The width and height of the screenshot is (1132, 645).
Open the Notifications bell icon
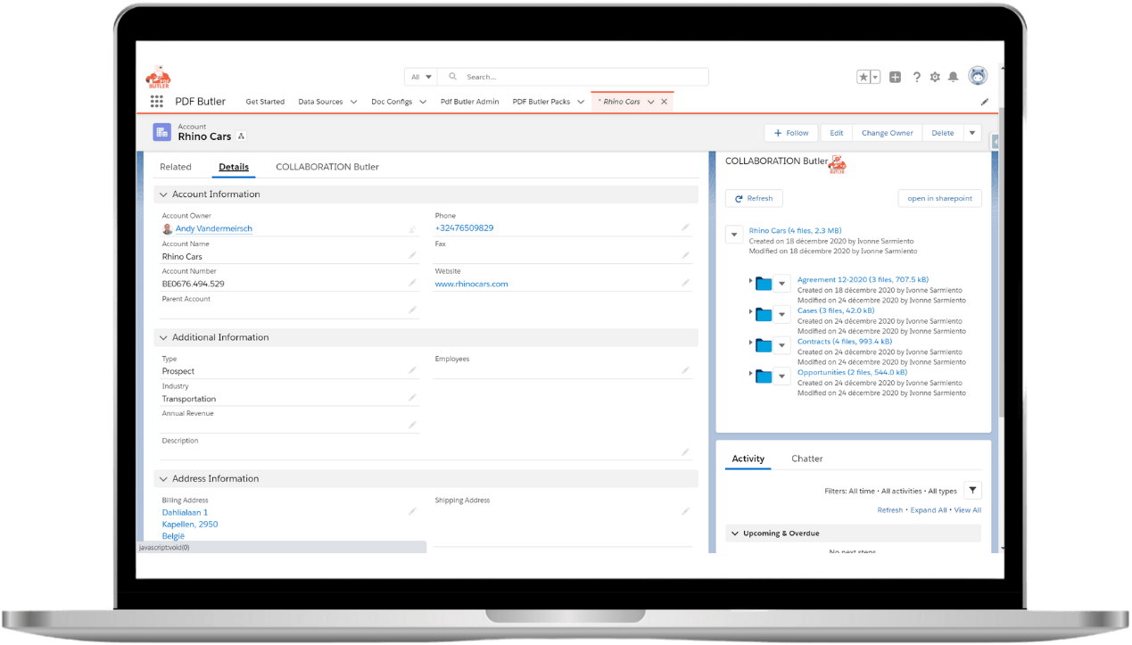(x=953, y=78)
